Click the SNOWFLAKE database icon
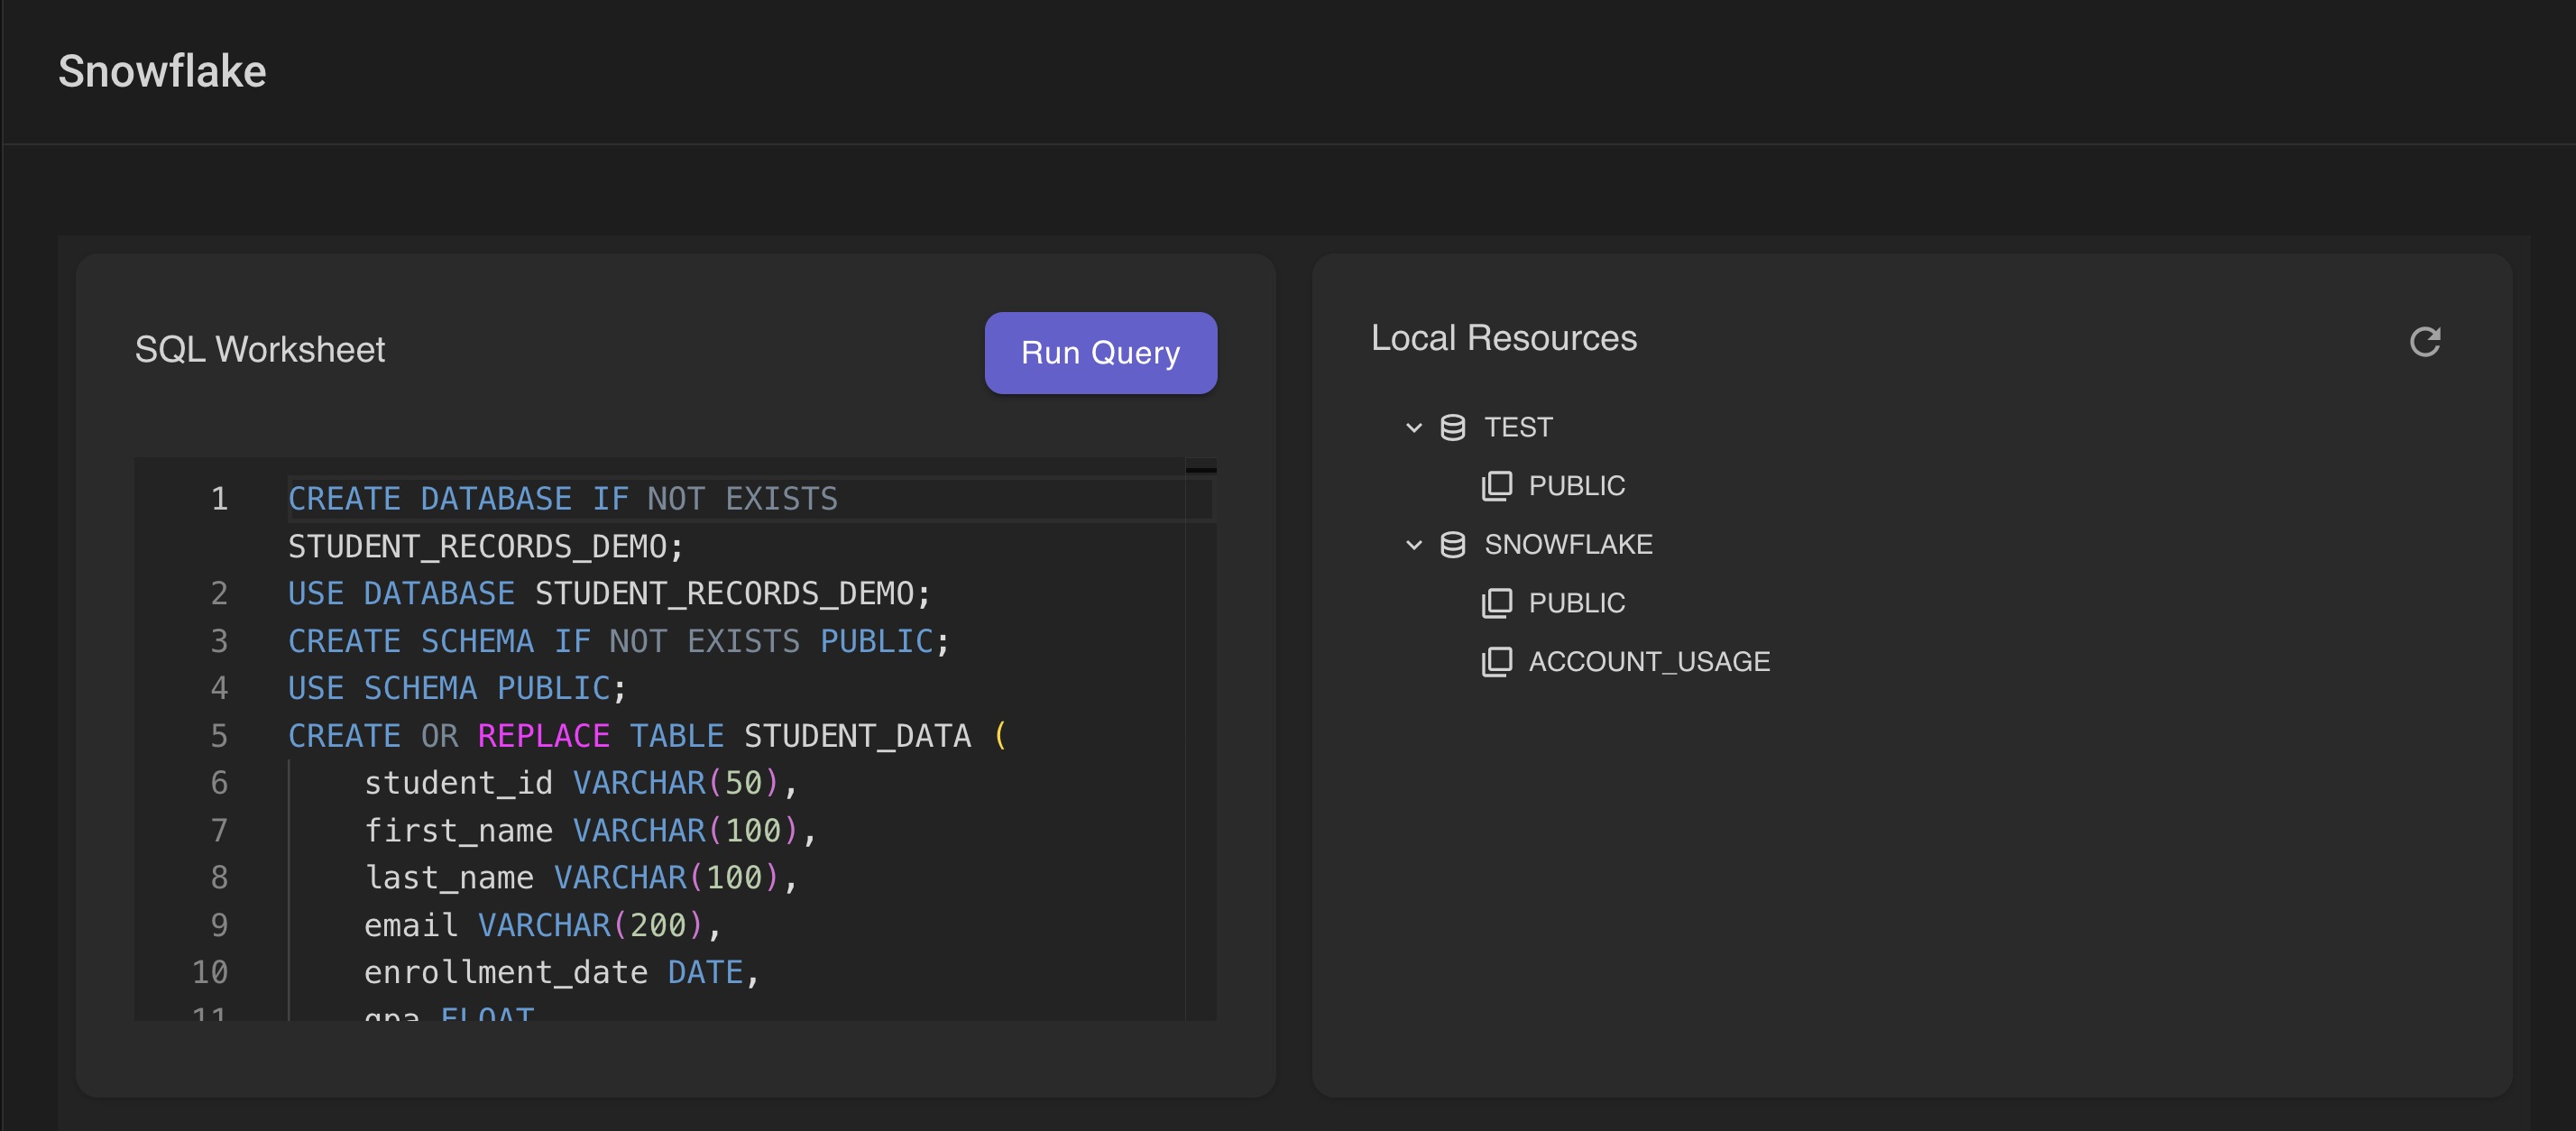2576x1131 pixels. (1452, 545)
